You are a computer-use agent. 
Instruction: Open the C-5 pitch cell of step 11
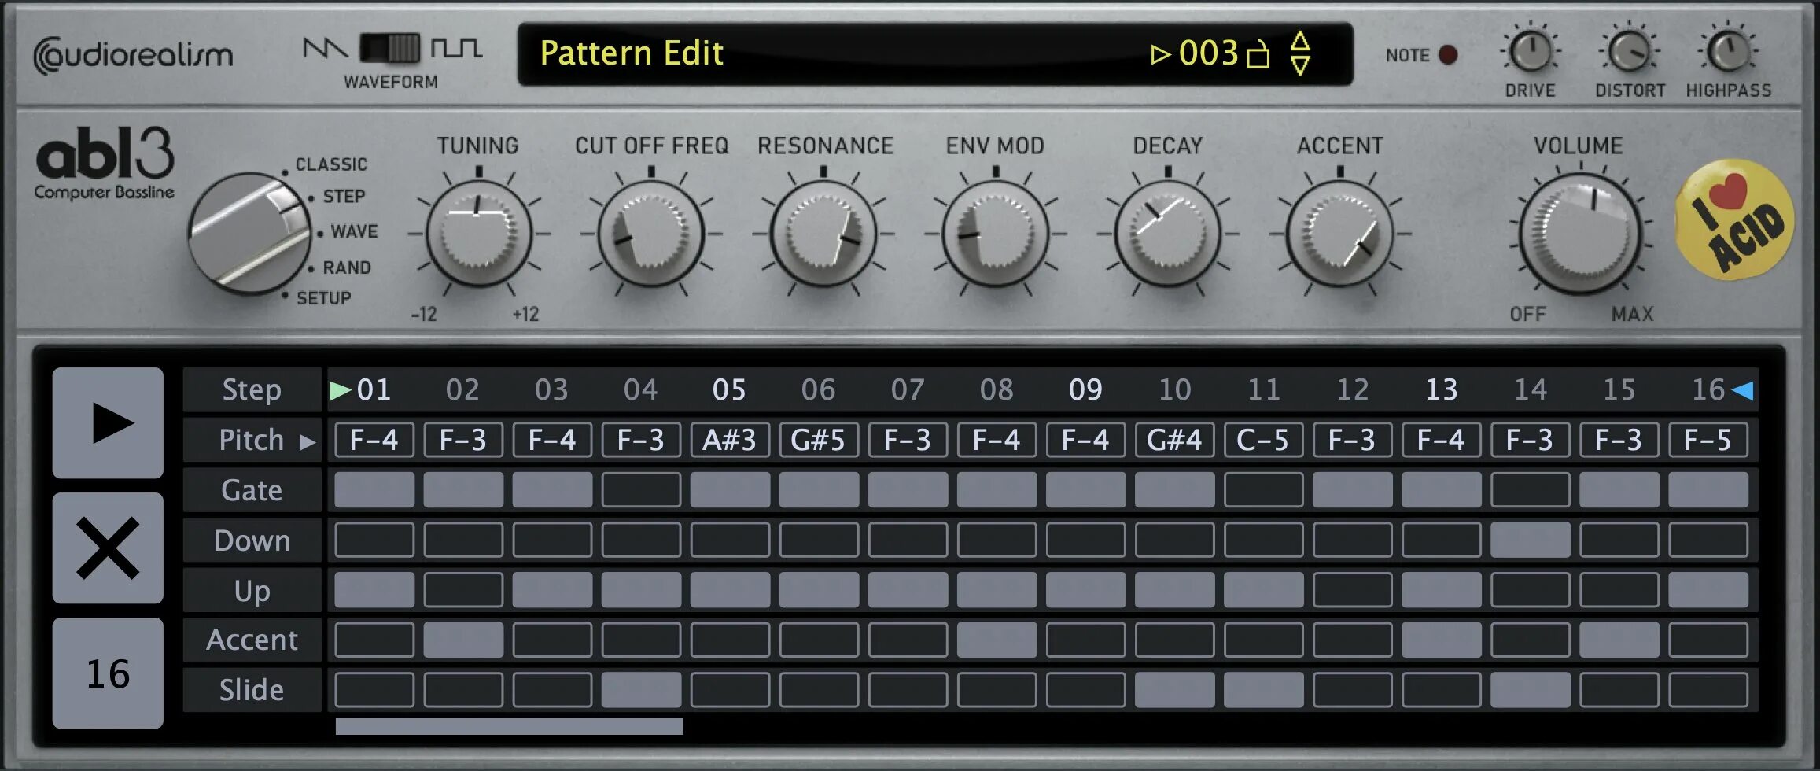pyautogui.click(x=1264, y=440)
